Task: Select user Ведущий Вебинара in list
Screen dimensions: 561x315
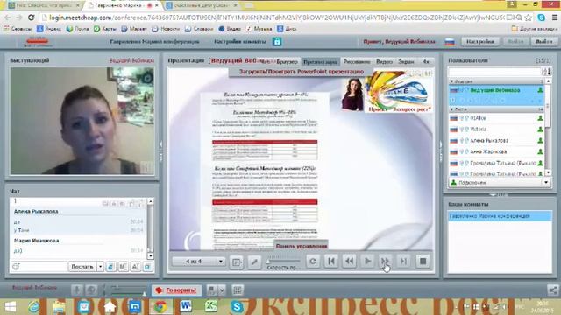Action: point(497,90)
